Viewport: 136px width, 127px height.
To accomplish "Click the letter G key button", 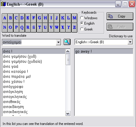I will pyautogui.click(x=40, y=18).
